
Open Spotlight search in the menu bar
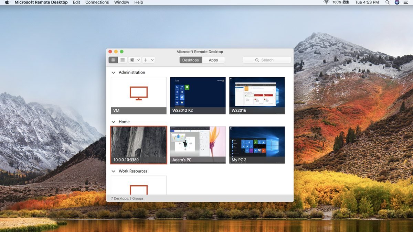(388, 2)
